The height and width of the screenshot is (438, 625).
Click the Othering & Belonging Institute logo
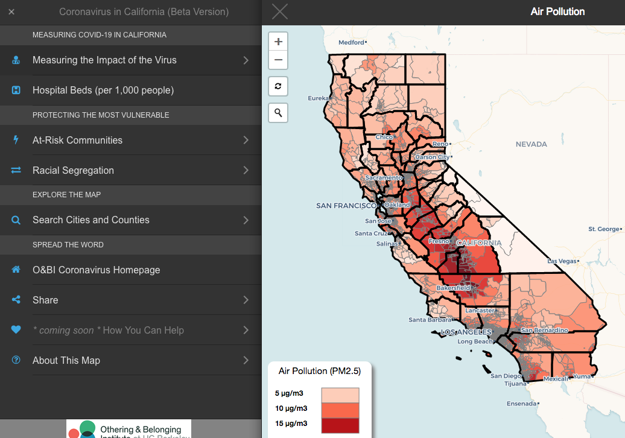[128, 429]
